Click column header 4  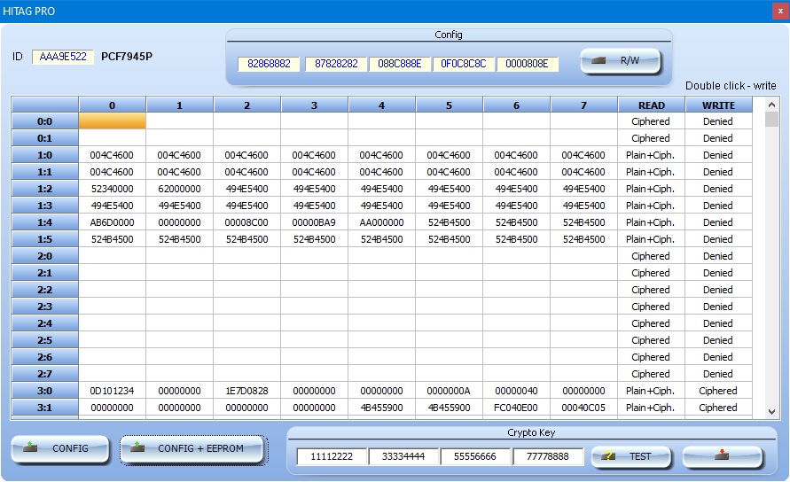(381, 105)
